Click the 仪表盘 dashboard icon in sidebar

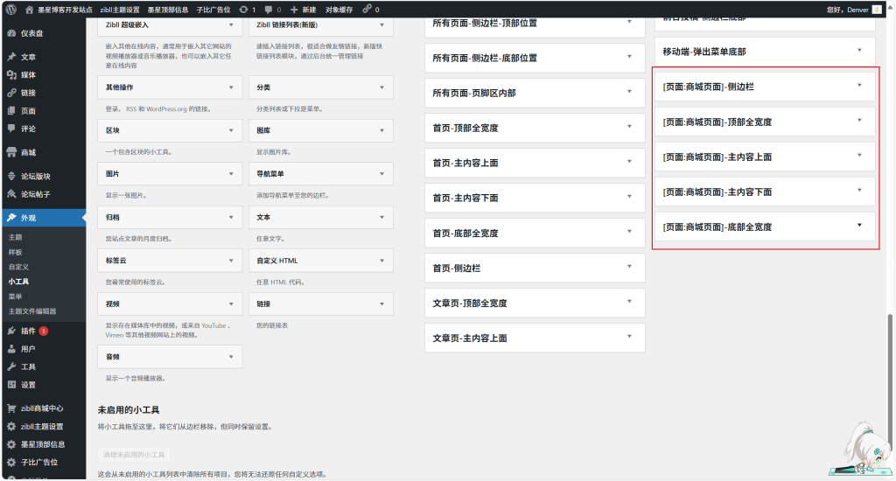coord(11,33)
